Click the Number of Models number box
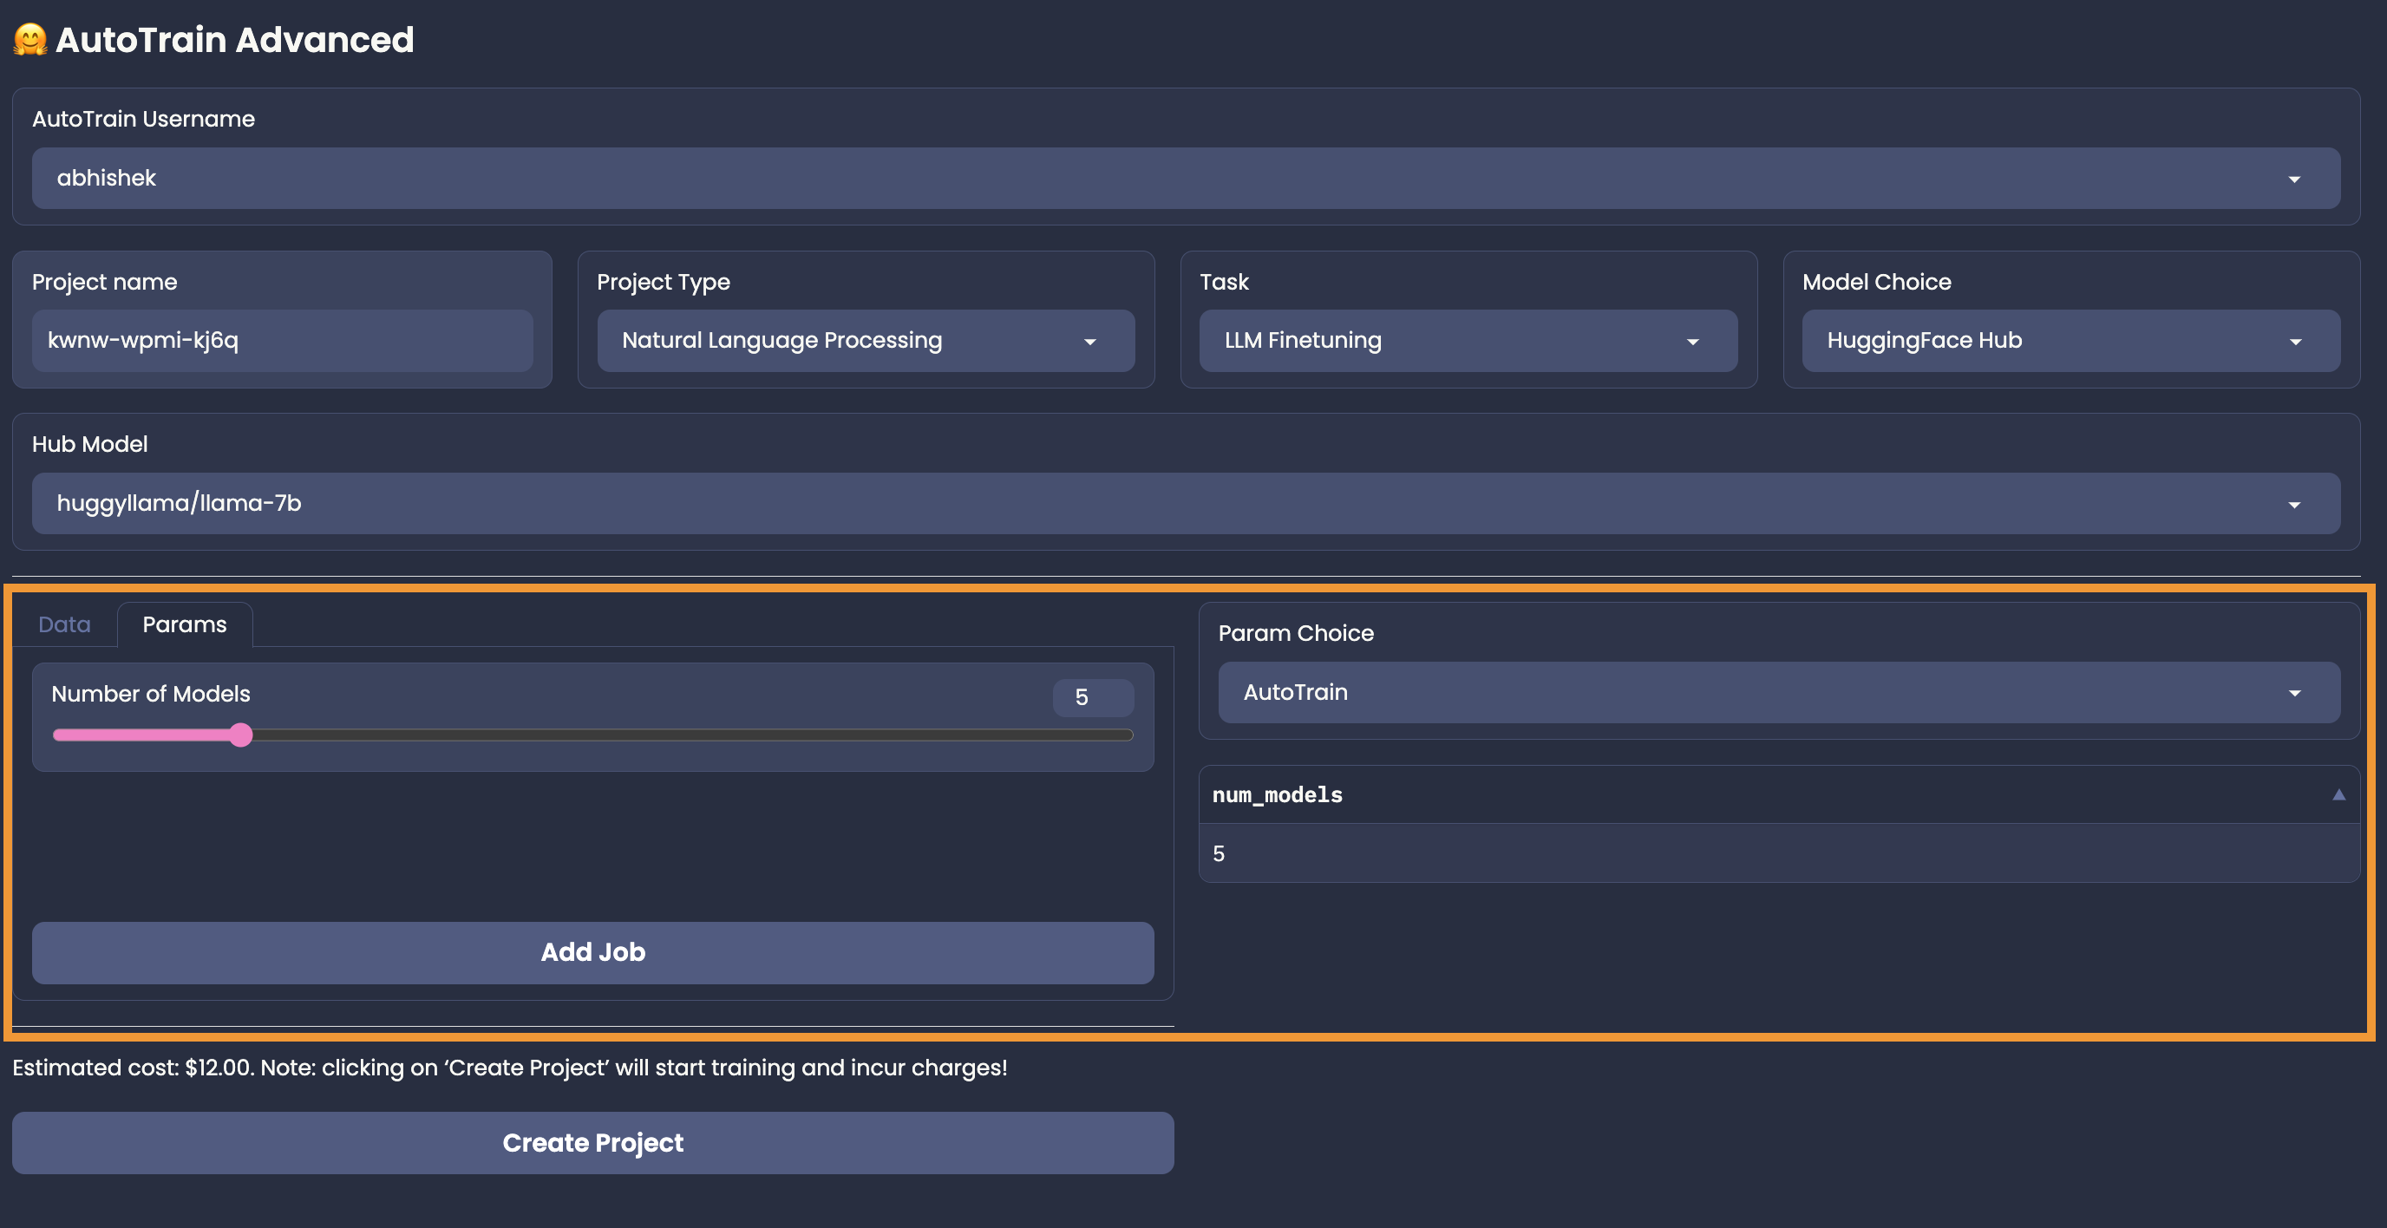The width and height of the screenshot is (2387, 1228). (x=1091, y=697)
